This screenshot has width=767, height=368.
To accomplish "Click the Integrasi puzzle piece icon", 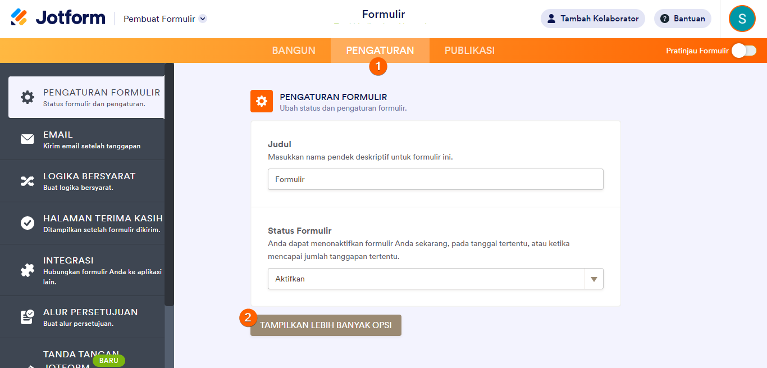I will (x=28, y=270).
